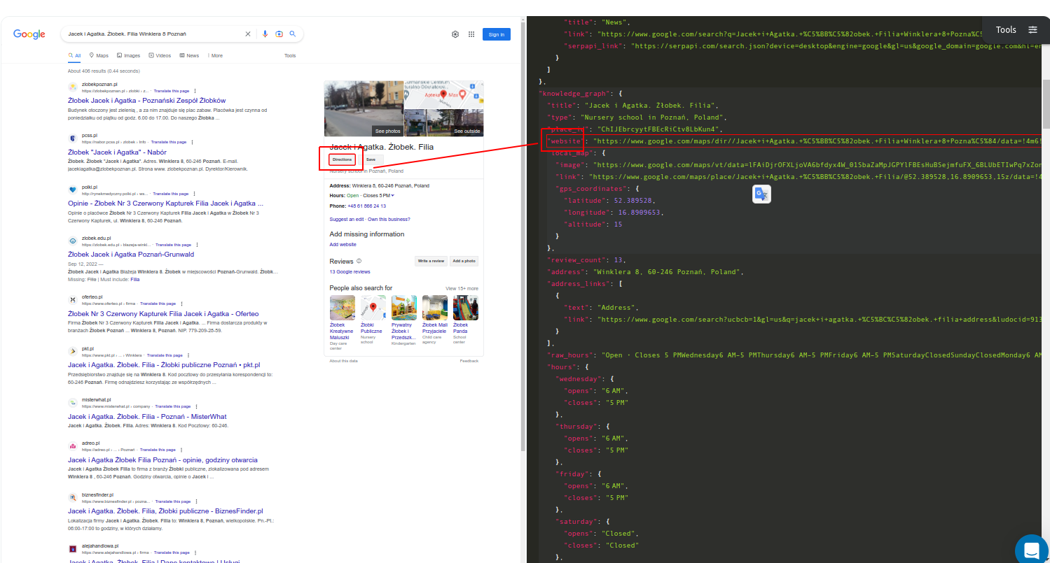1050x563 pixels.
Task: Open the quick settings gear icon
Action: [x=455, y=34]
